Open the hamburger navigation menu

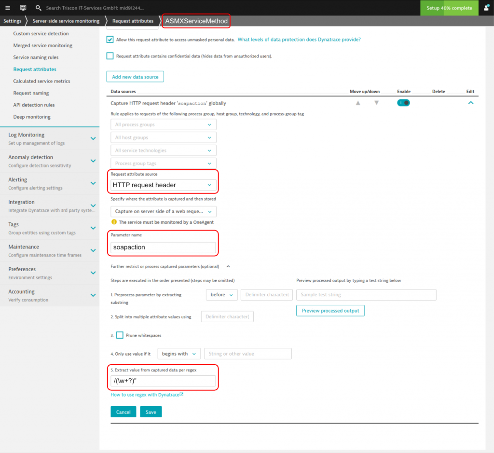tap(7, 7)
